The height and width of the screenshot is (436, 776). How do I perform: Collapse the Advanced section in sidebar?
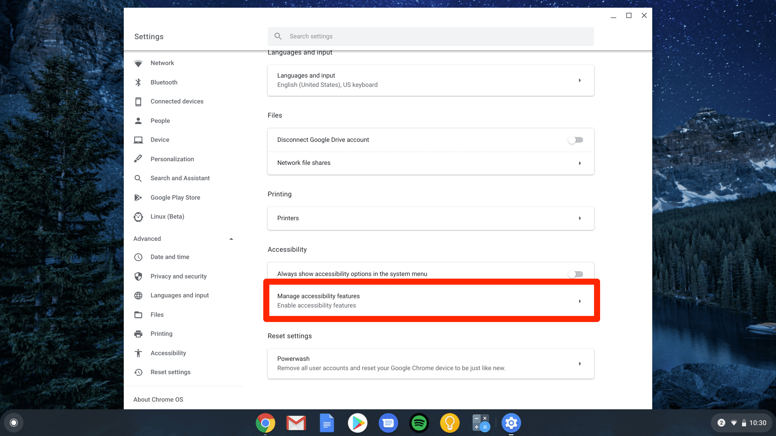coord(231,239)
